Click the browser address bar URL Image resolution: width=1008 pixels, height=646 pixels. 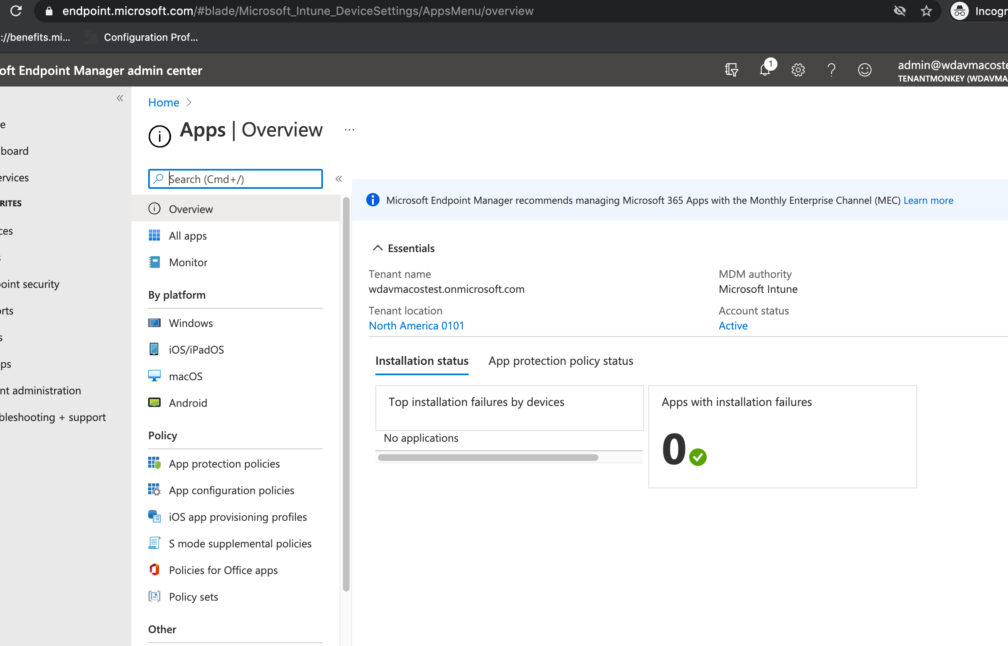pos(298,11)
